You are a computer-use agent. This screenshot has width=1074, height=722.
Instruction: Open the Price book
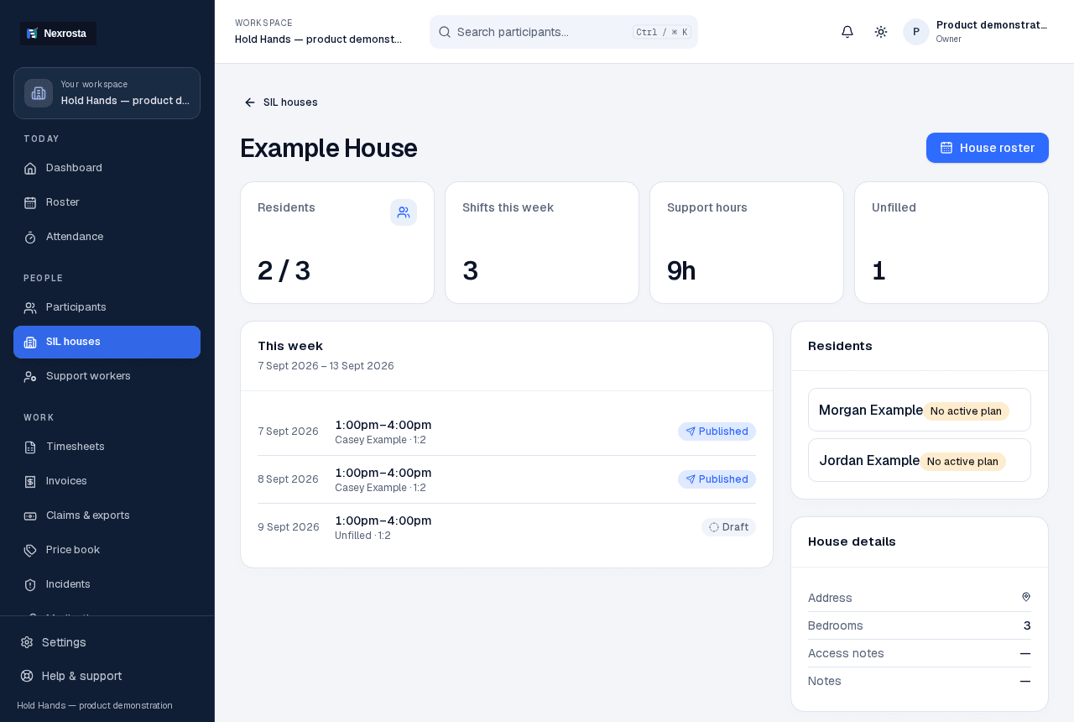click(x=107, y=550)
